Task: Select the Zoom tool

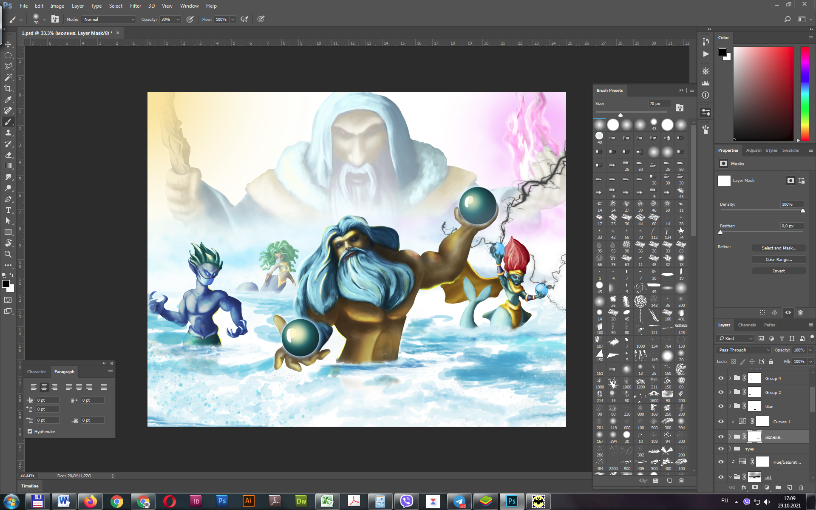Action: coord(8,254)
